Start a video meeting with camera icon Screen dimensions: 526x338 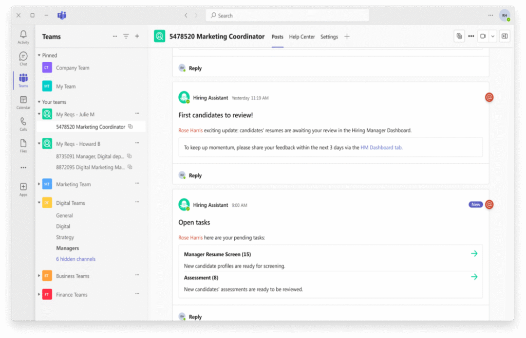click(482, 36)
